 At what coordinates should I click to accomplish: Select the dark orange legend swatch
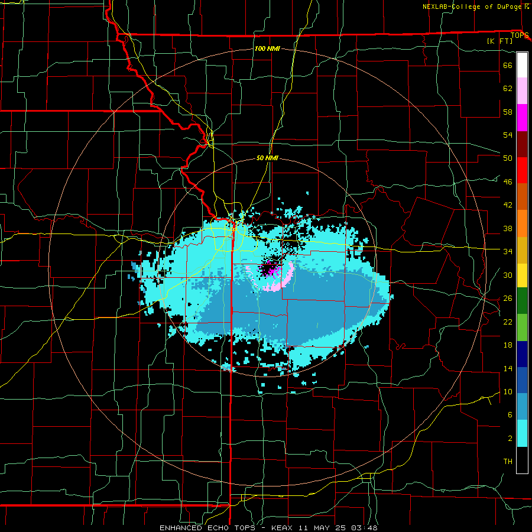[x=522, y=197]
